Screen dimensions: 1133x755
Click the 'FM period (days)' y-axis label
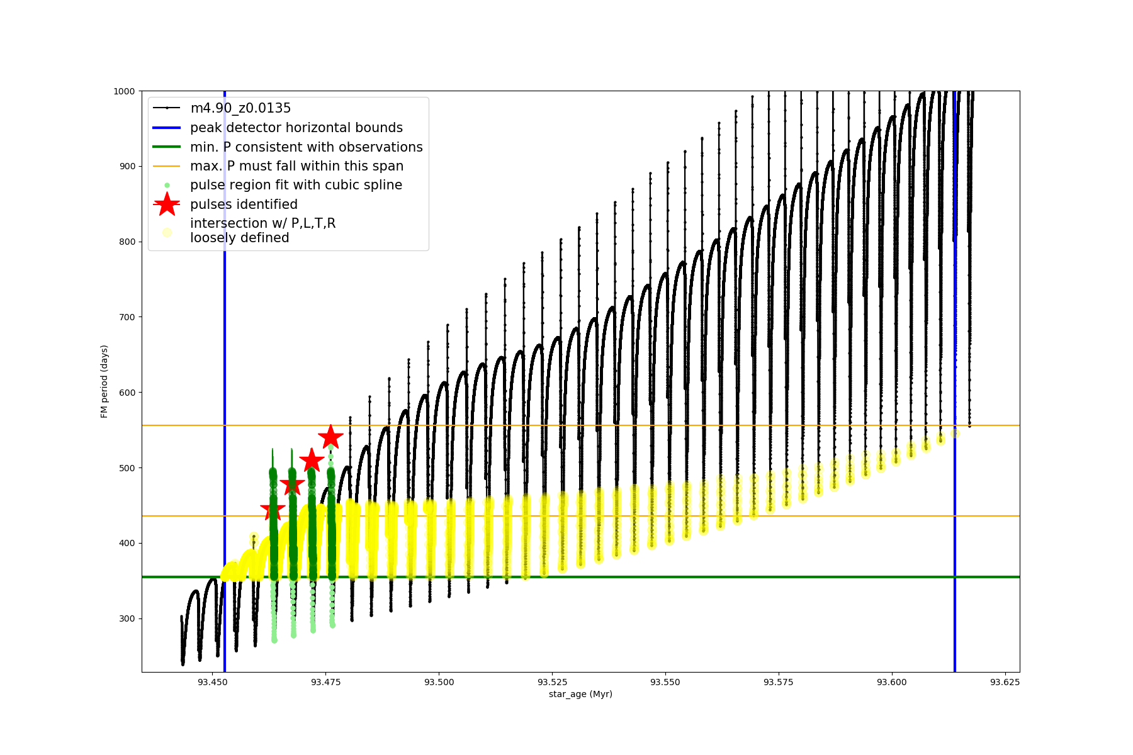pyautogui.click(x=104, y=381)
